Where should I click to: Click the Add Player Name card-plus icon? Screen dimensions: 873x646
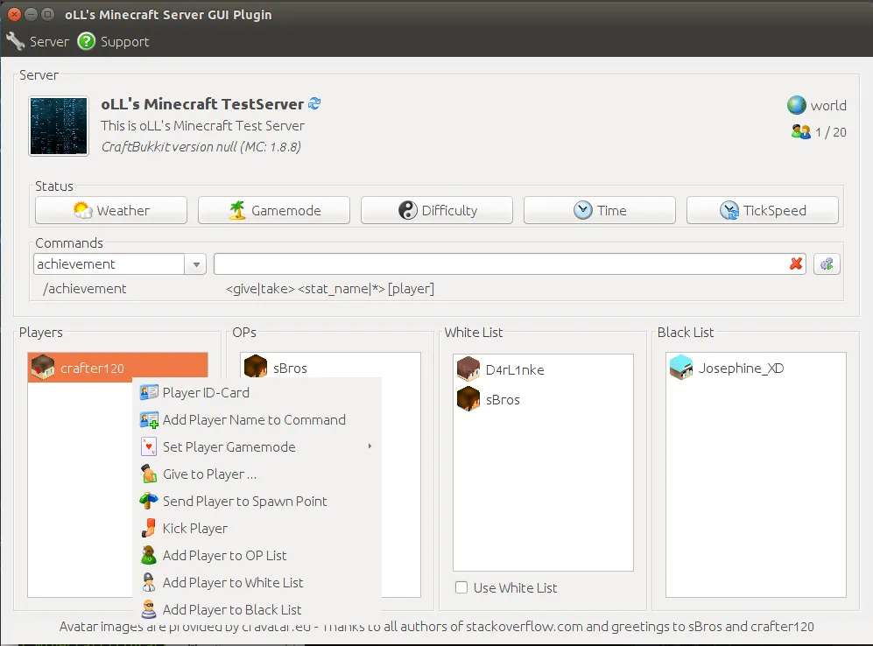(149, 419)
